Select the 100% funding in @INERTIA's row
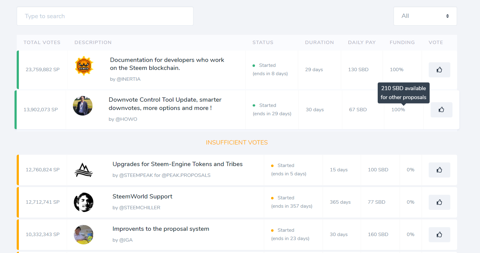480x253 pixels. tap(397, 70)
